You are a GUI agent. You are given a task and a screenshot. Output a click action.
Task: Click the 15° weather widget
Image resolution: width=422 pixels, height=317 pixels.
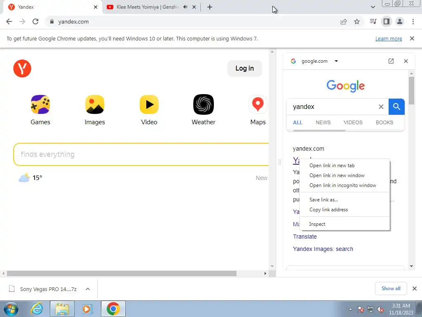pyautogui.click(x=30, y=178)
